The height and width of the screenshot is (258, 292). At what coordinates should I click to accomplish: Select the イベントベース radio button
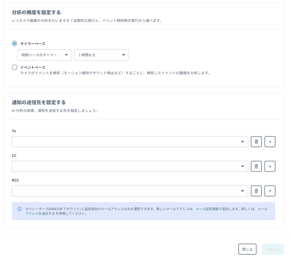pyautogui.click(x=15, y=67)
